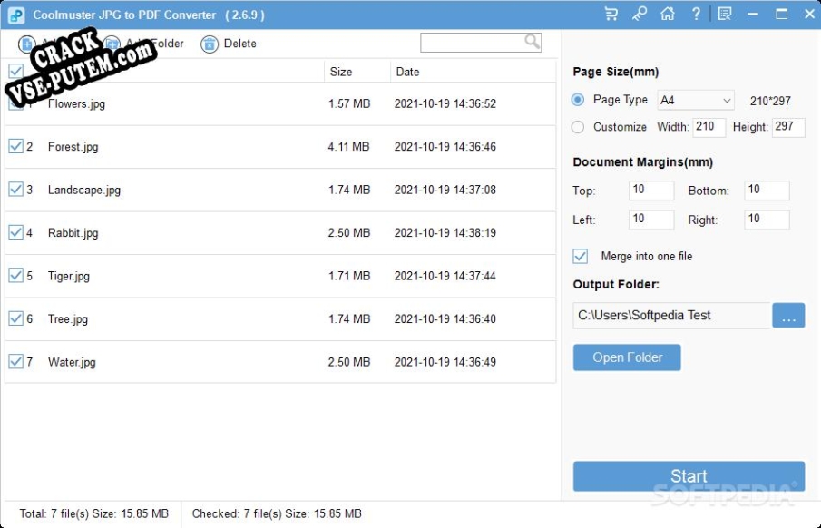Sort by the Size column header
This screenshot has width=821, height=528.
point(341,72)
